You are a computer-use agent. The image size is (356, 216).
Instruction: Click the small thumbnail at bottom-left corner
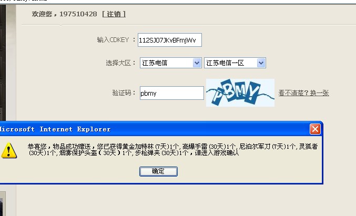(x=3, y=203)
